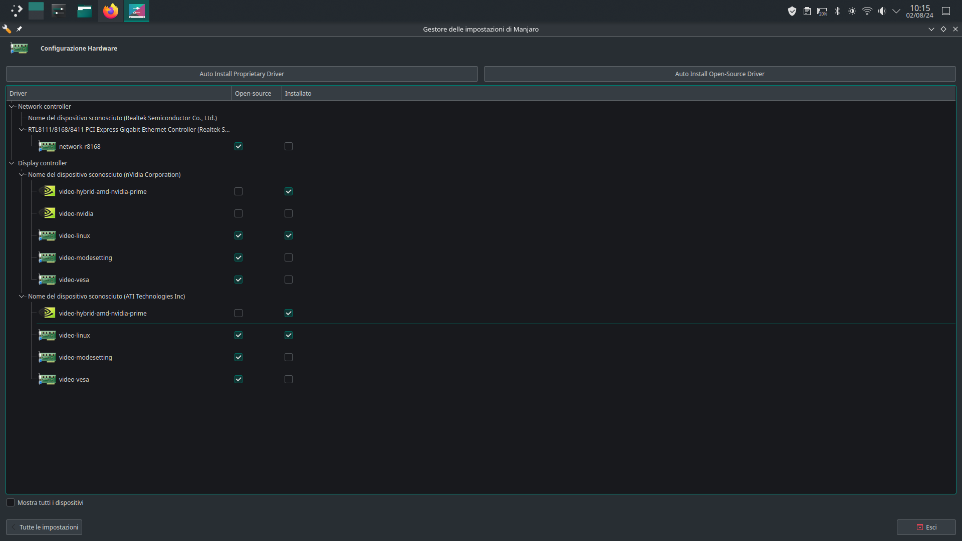The width and height of the screenshot is (962, 541).
Task: Select the Configurazione Hardware header icon
Action: (x=19, y=48)
